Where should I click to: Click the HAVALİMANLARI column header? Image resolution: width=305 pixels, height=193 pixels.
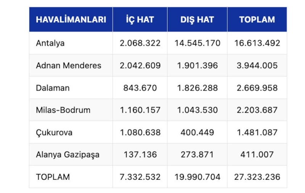[x=71, y=19]
